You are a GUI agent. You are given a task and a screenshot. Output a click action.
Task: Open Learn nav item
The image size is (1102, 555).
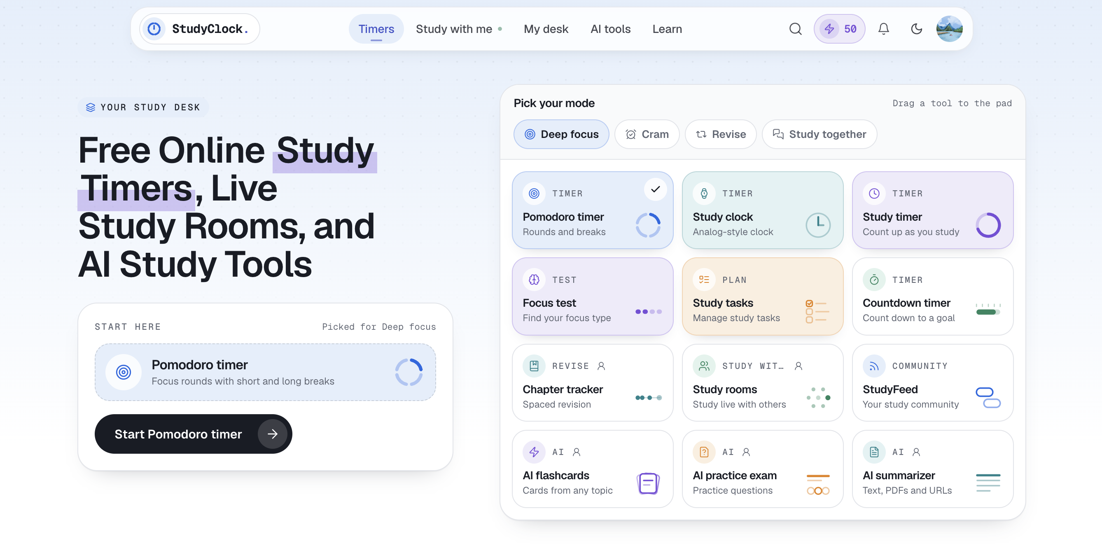(667, 29)
